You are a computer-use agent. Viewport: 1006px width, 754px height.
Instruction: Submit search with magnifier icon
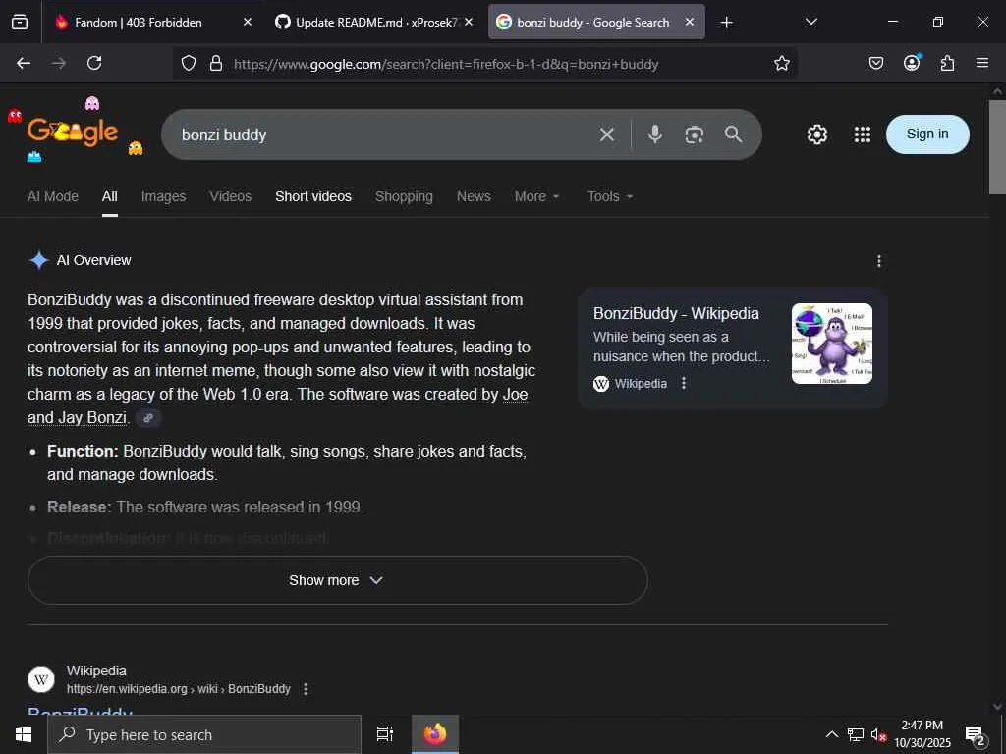(x=733, y=134)
